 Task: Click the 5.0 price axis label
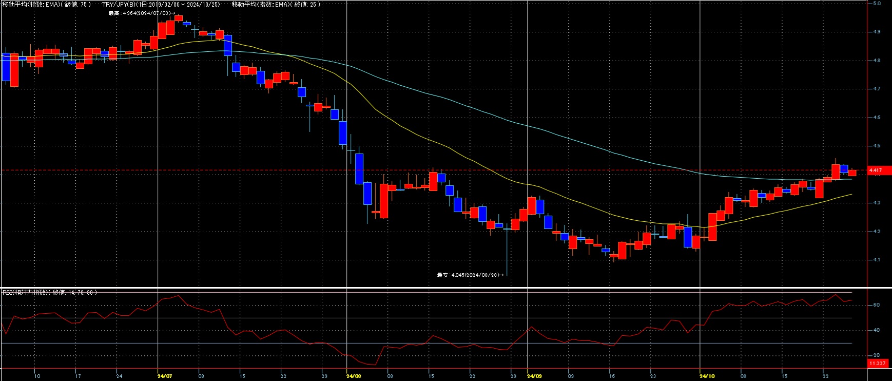tap(877, 4)
